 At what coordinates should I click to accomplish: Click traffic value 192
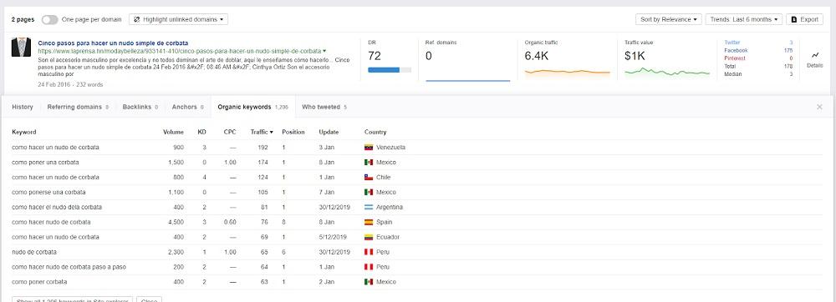point(263,148)
